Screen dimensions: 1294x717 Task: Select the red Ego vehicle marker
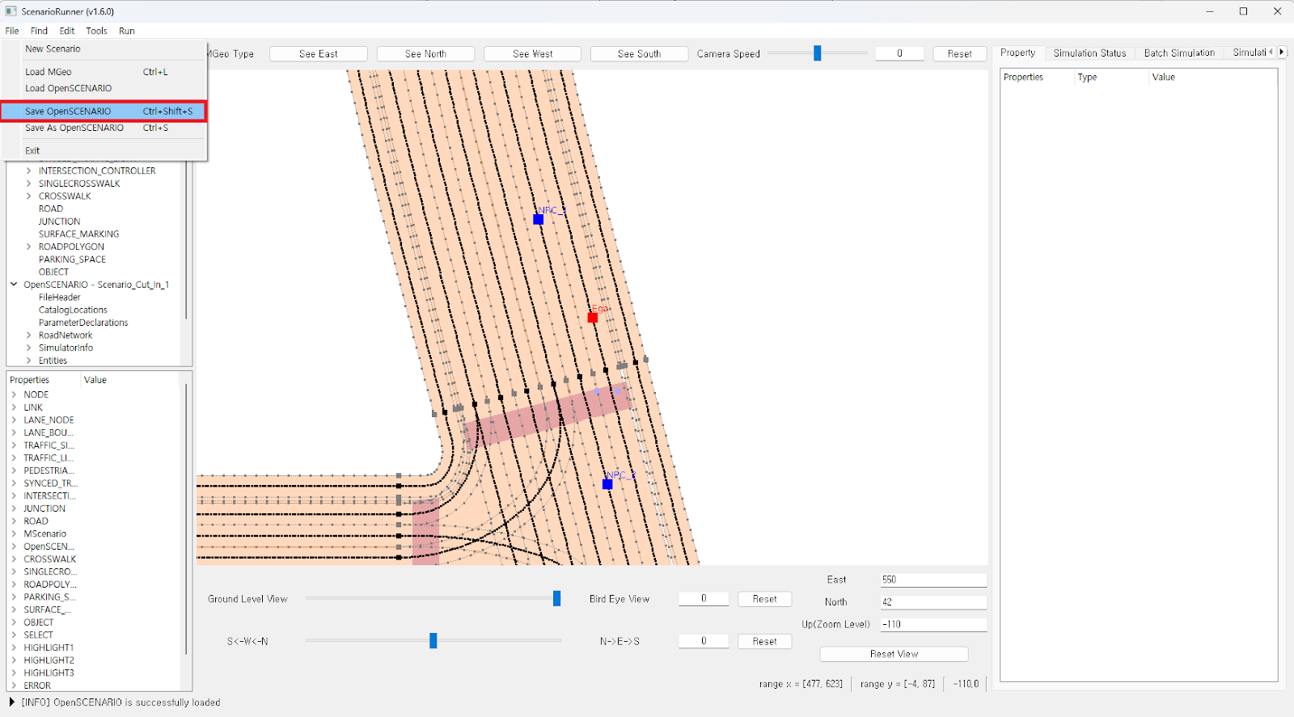(x=593, y=318)
